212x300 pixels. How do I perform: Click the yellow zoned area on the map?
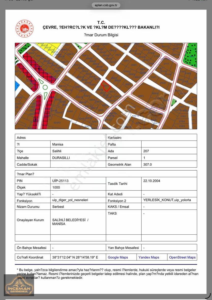click(x=49, y=49)
